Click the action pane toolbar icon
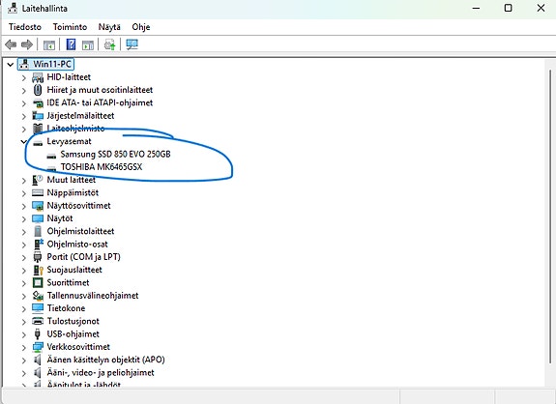The image size is (556, 404). 88,45
